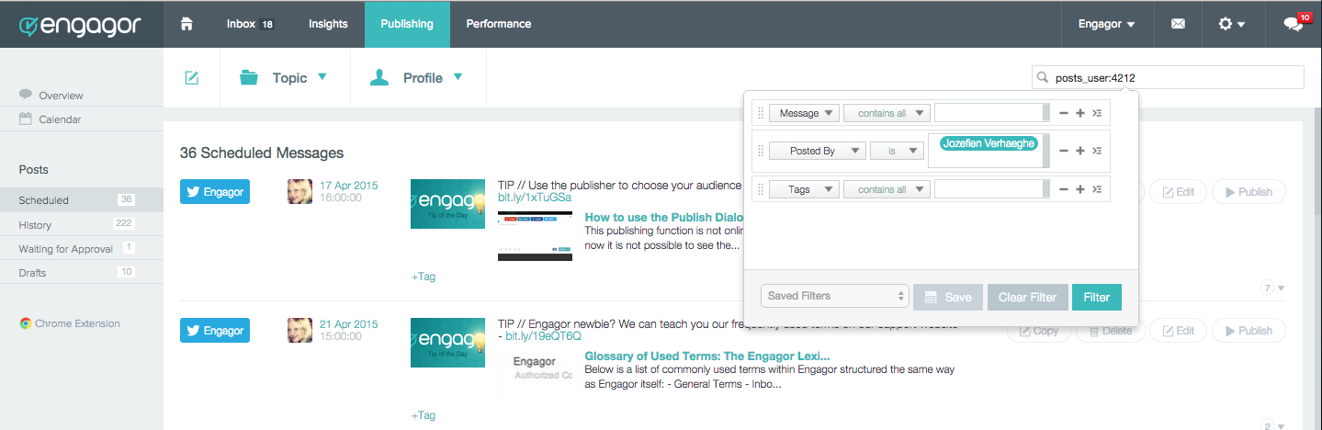Image resolution: width=1322 pixels, height=430 pixels.
Task: Add a row after the Tags filter
Action: click(1080, 189)
